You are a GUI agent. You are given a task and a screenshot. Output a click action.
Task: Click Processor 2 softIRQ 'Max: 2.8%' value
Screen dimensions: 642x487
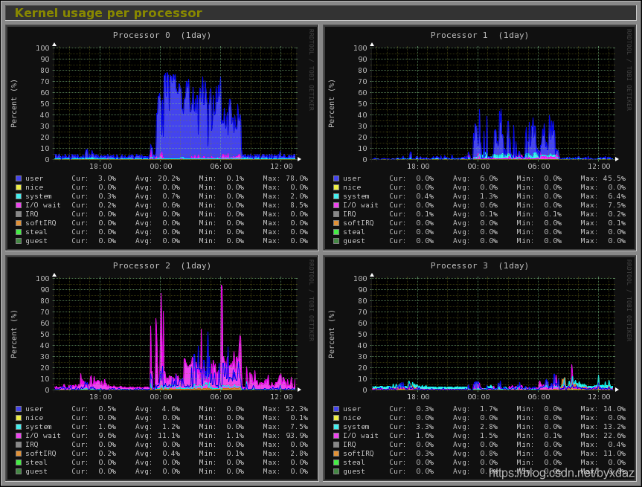[286, 454]
